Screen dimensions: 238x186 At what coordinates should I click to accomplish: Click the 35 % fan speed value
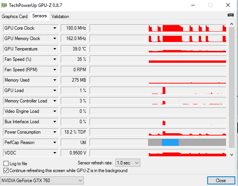click(x=74, y=59)
